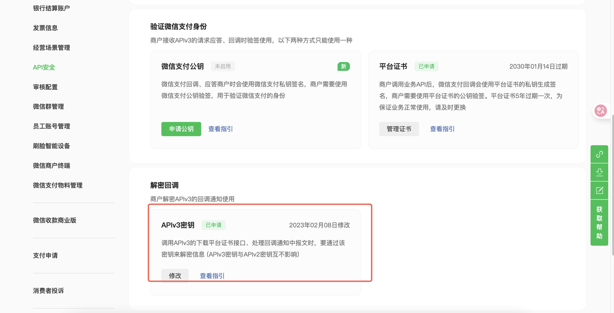
Task: Click the 已申请 tag next to 平台证书
Action: (426, 66)
